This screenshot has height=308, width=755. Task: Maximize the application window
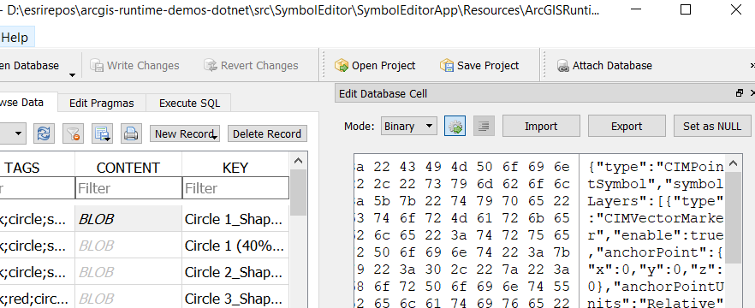click(686, 9)
